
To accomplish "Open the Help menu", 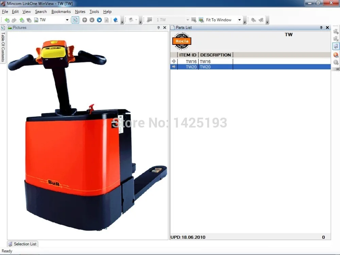I will click(x=107, y=12).
